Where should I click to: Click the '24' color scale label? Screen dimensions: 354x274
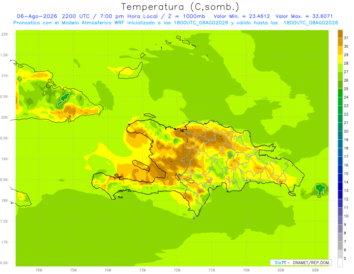point(346,97)
